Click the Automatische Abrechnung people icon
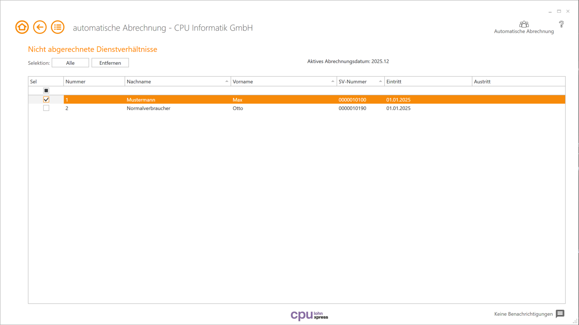This screenshot has height=325, width=579. click(524, 24)
